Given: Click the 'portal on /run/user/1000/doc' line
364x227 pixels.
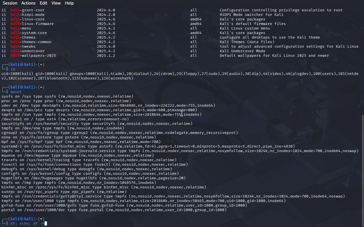Looking at the screenshot, I should pyautogui.click(x=114, y=210).
